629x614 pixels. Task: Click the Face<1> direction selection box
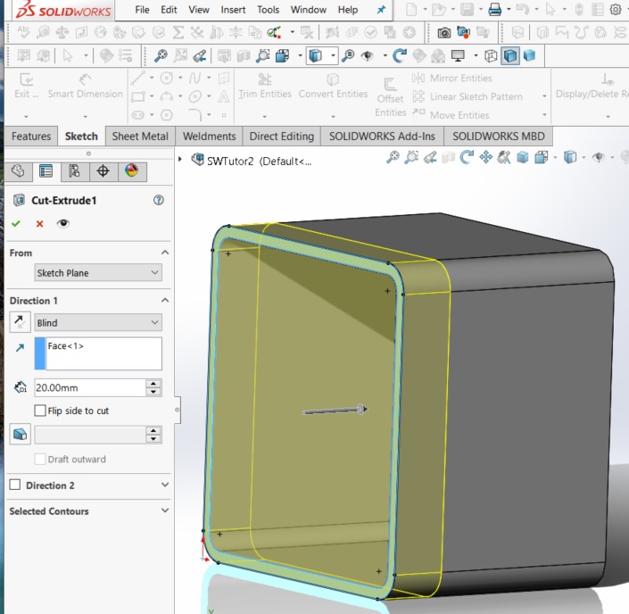coord(98,353)
